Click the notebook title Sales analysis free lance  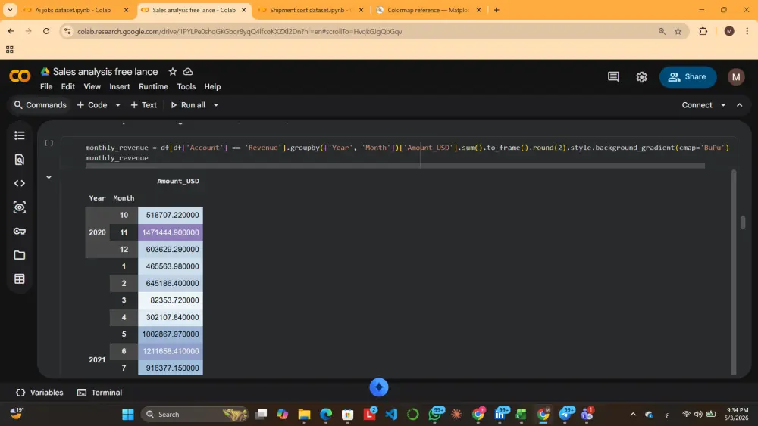[x=105, y=71]
